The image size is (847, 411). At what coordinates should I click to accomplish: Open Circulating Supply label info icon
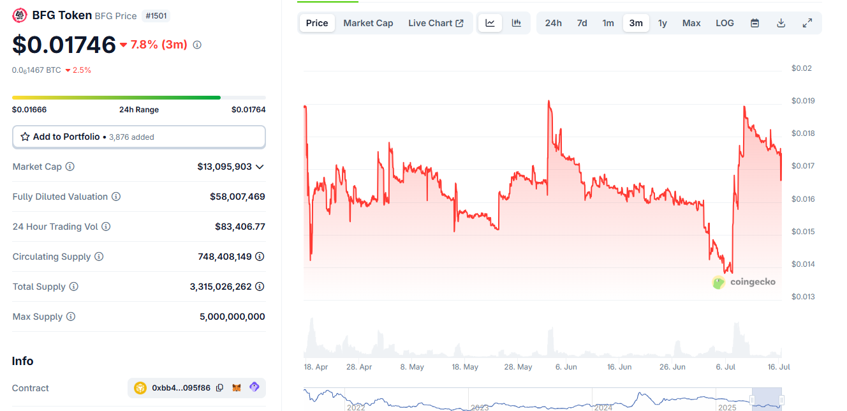coord(99,257)
